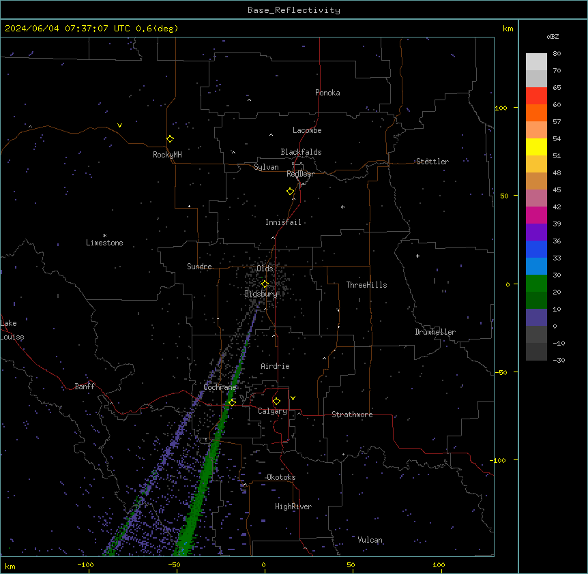Screen dimensions: 588x574
Task: Click the Limestone label
Action: coord(104,243)
